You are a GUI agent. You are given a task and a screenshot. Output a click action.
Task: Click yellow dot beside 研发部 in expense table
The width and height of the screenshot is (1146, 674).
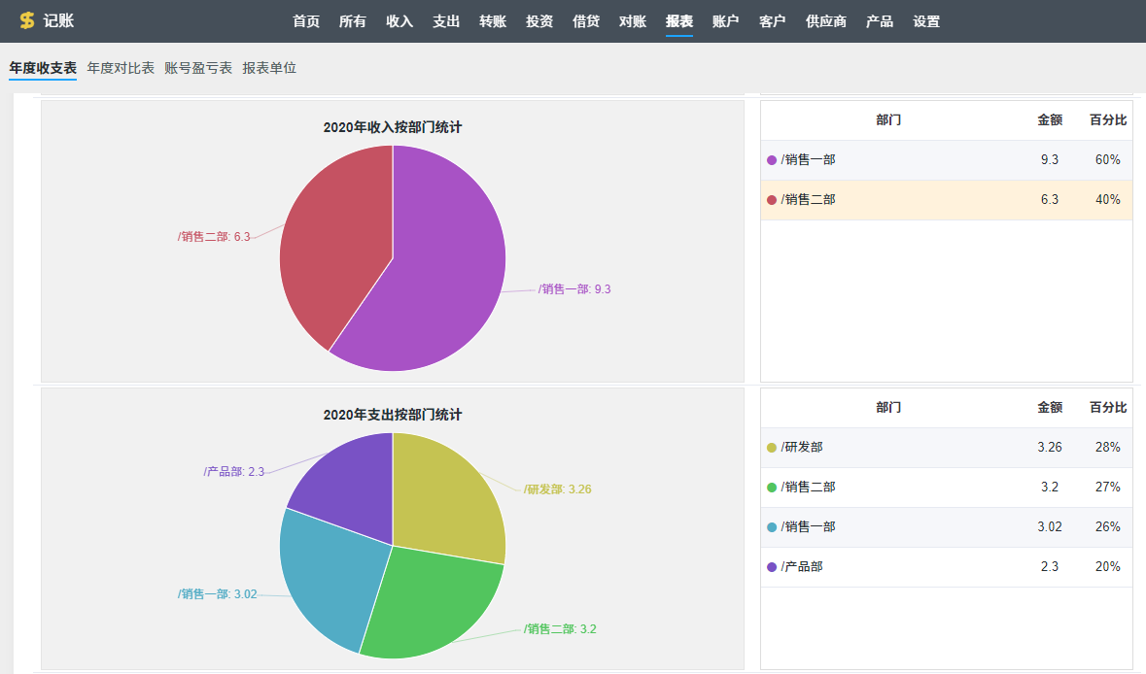[x=771, y=448]
